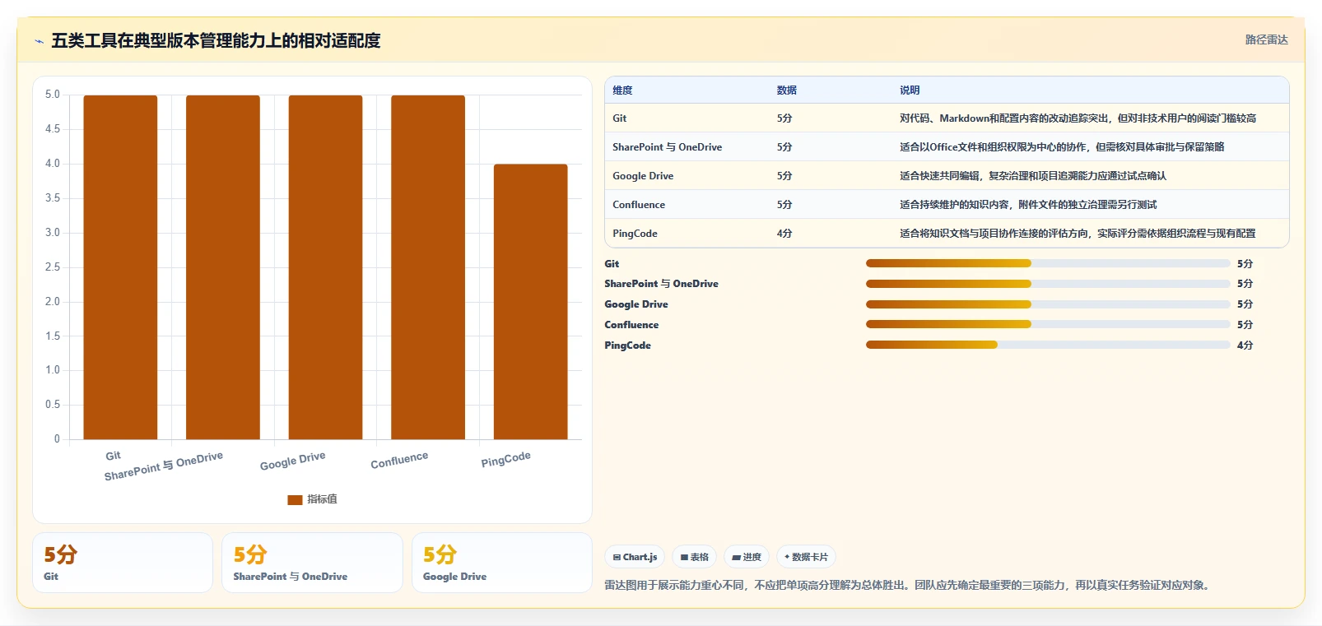Click the 5.0 y-axis label
1322x626 pixels.
click(53, 95)
